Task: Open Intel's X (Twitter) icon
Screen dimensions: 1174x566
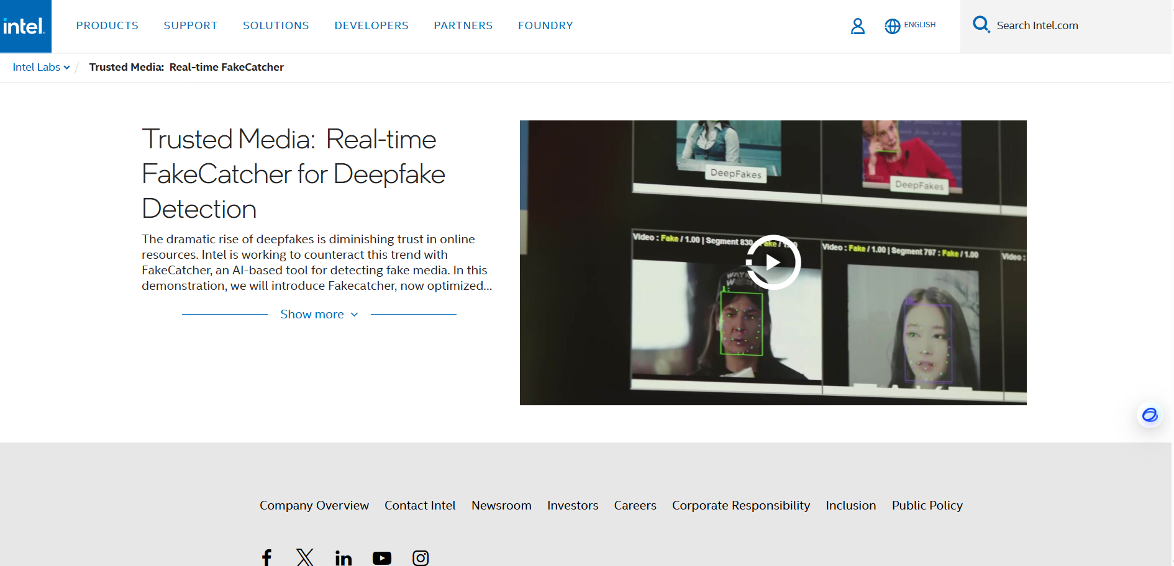Action: 304,557
